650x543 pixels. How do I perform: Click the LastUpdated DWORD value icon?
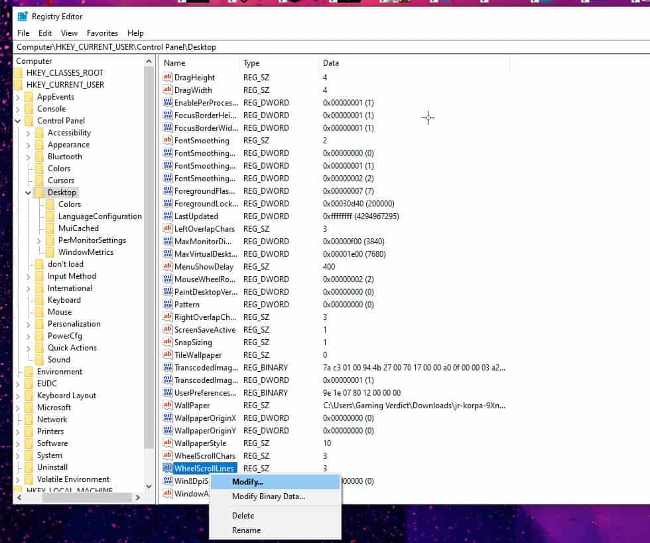[167, 216]
